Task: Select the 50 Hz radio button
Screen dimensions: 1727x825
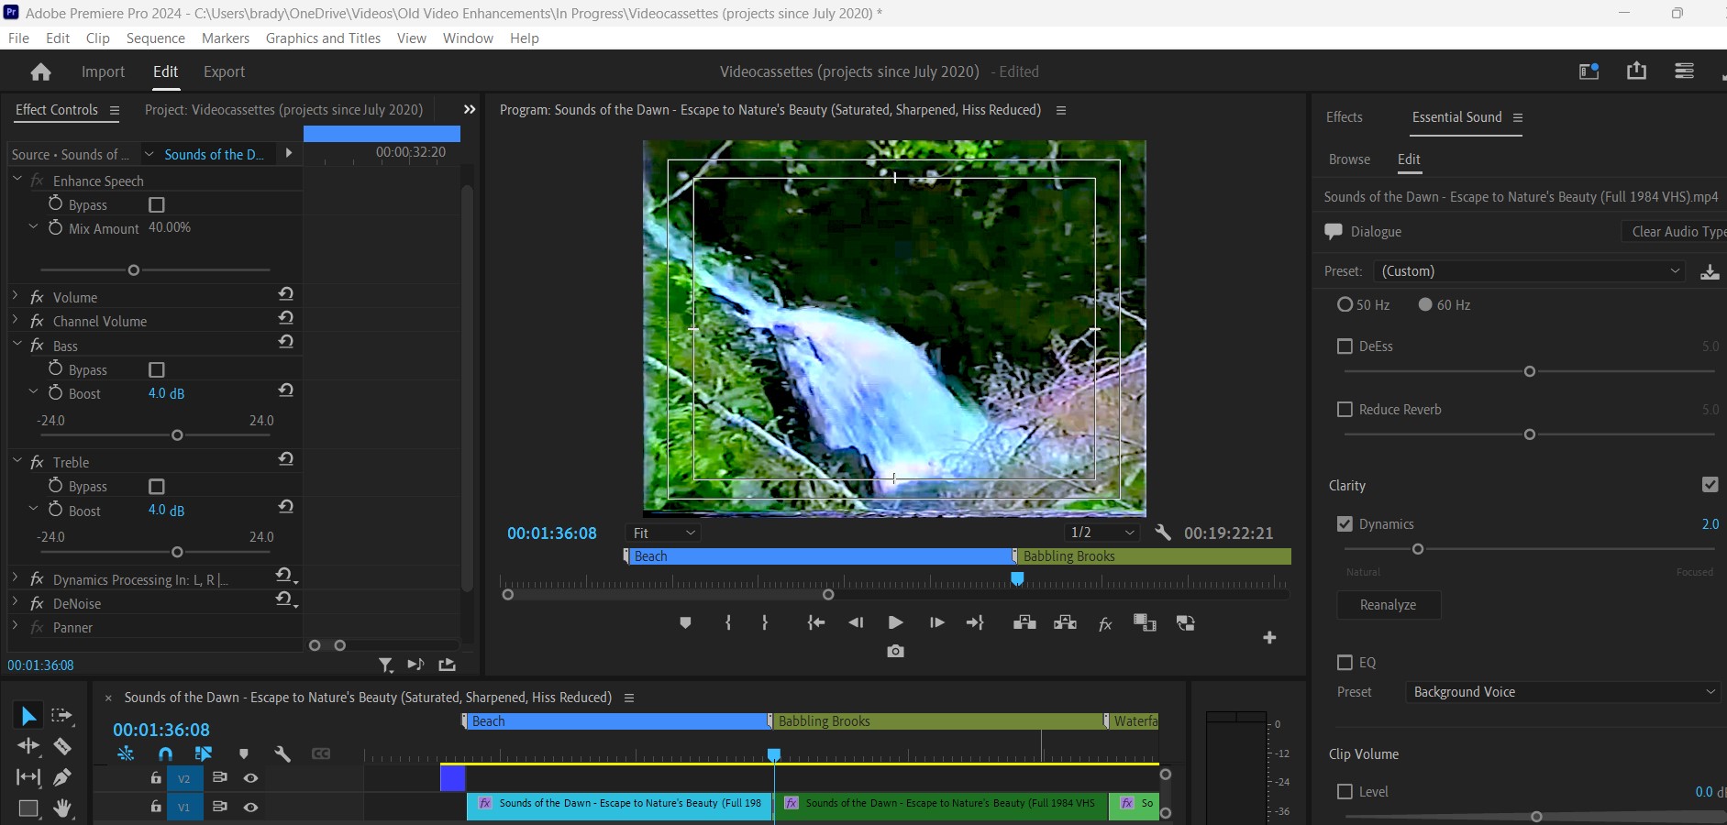Action: 1345,304
